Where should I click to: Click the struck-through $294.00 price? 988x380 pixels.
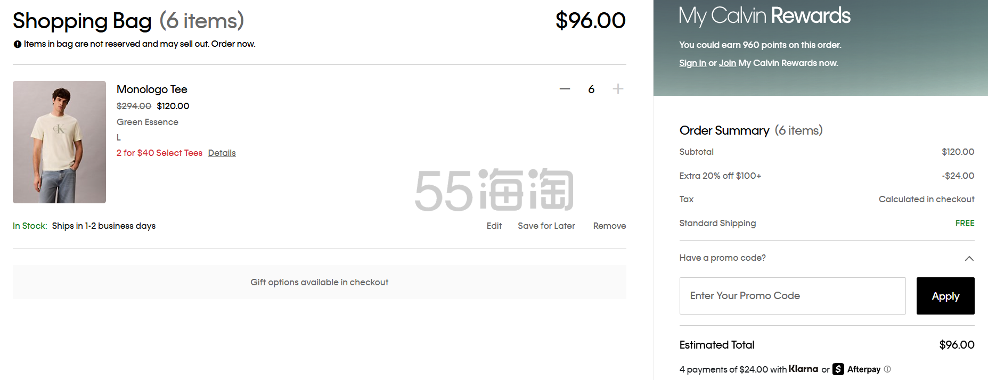click(x=134, y=106)
